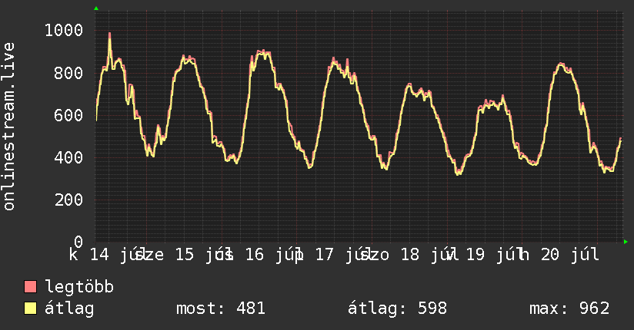Click the 0 label at the axis origin
Image resolution: width=634 pixels, height=330 pixels.
pyautogui.click(x=78, y=242)
